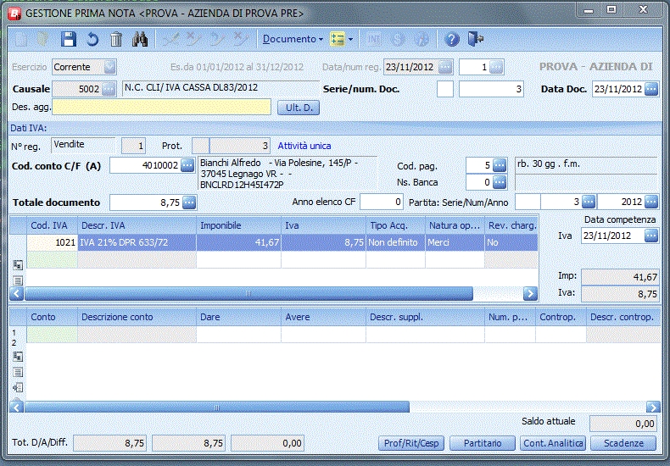
Task: Open calendar dropdown for Iva data competenza
Action: 650,236
